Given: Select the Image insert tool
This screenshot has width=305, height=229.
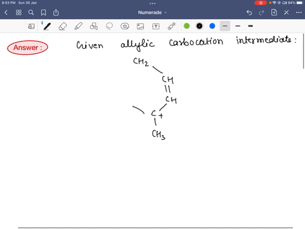Looking at the screenshot, I should pos(140,26).
